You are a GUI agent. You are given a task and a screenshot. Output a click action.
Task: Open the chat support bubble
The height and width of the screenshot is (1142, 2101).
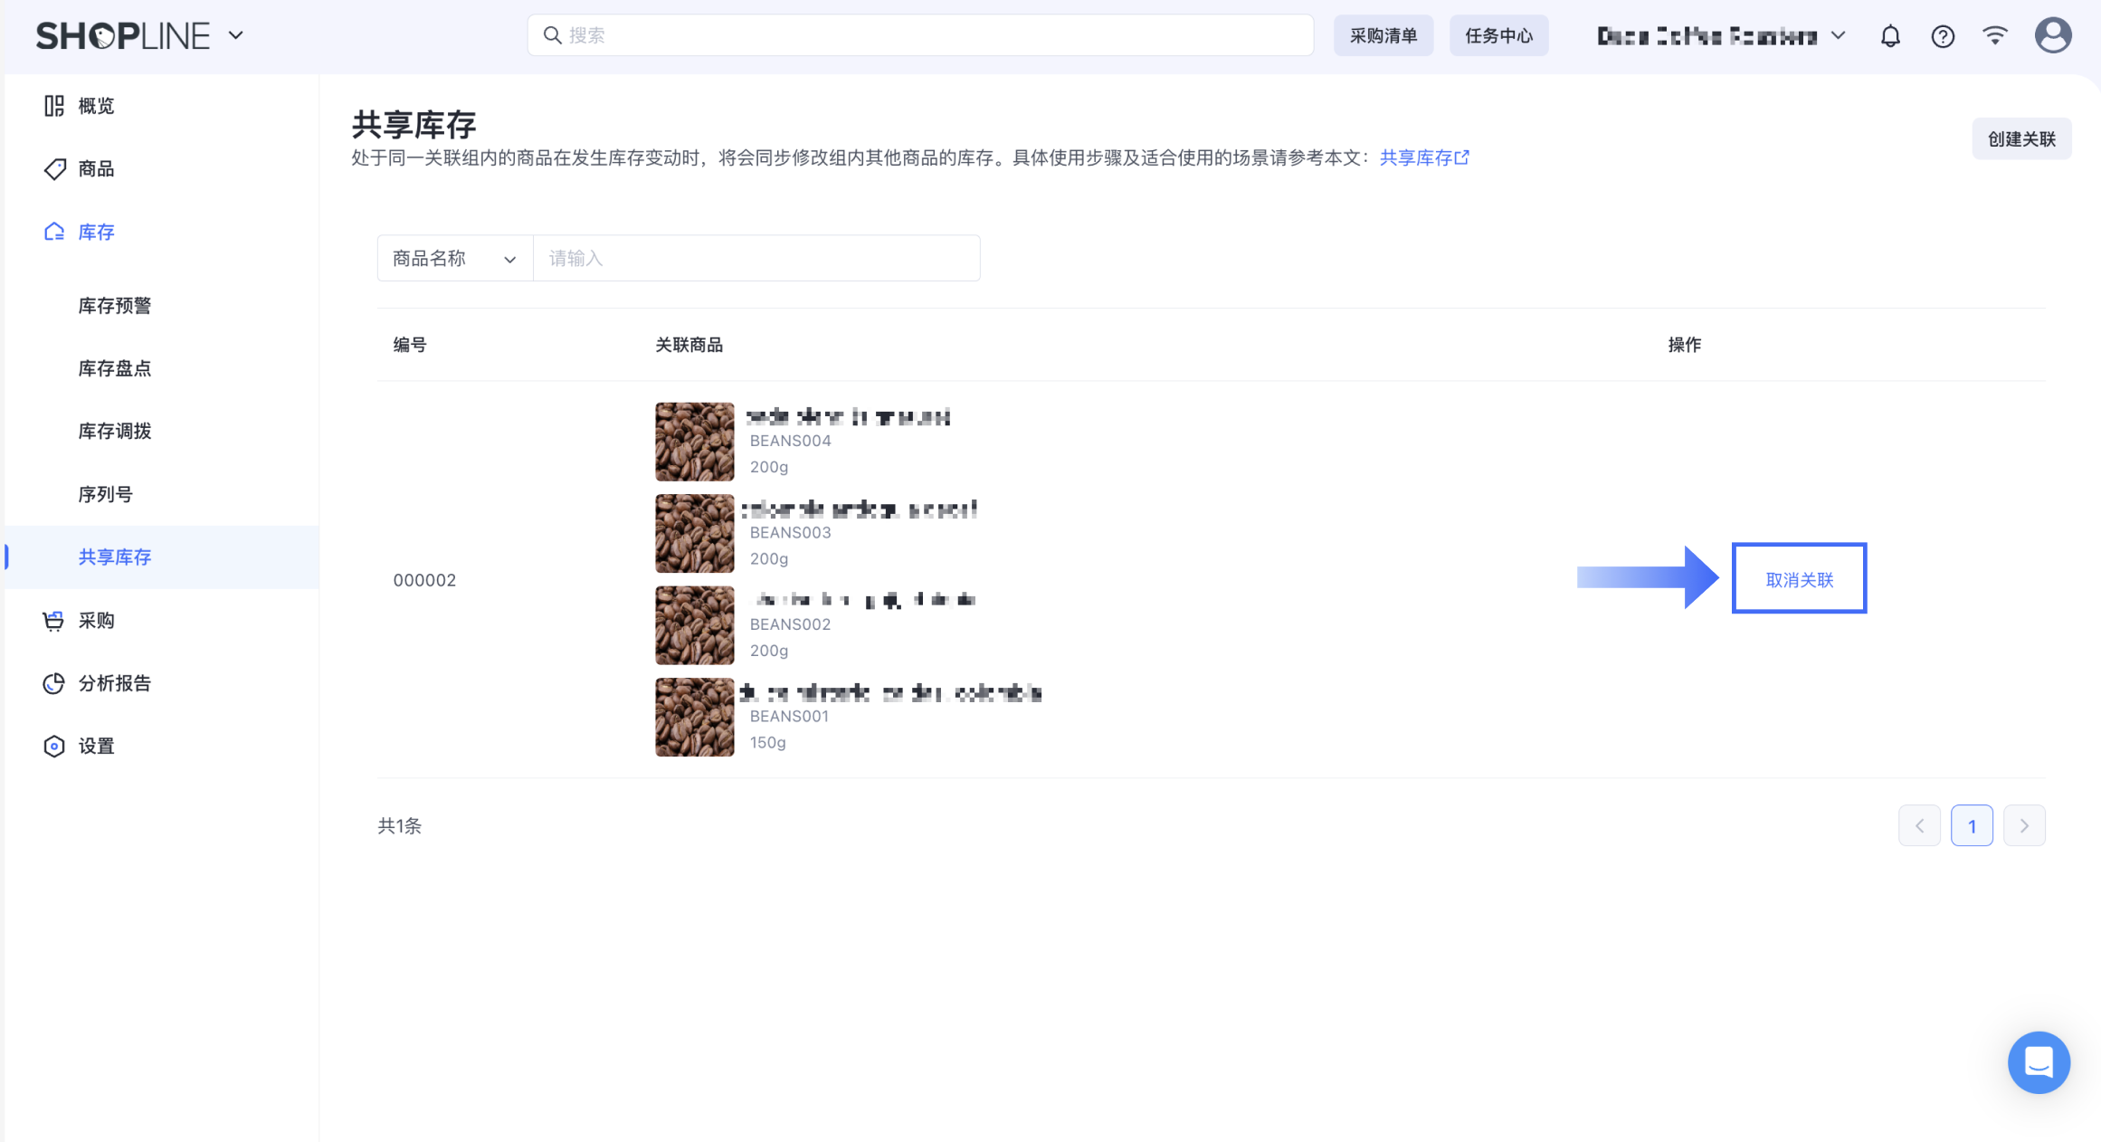(x=2038, y=1061)
